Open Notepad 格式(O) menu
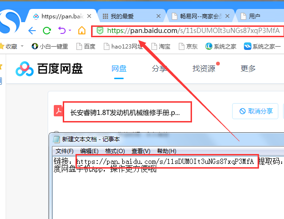The image size is (284, 219). [x=115, y=151]
